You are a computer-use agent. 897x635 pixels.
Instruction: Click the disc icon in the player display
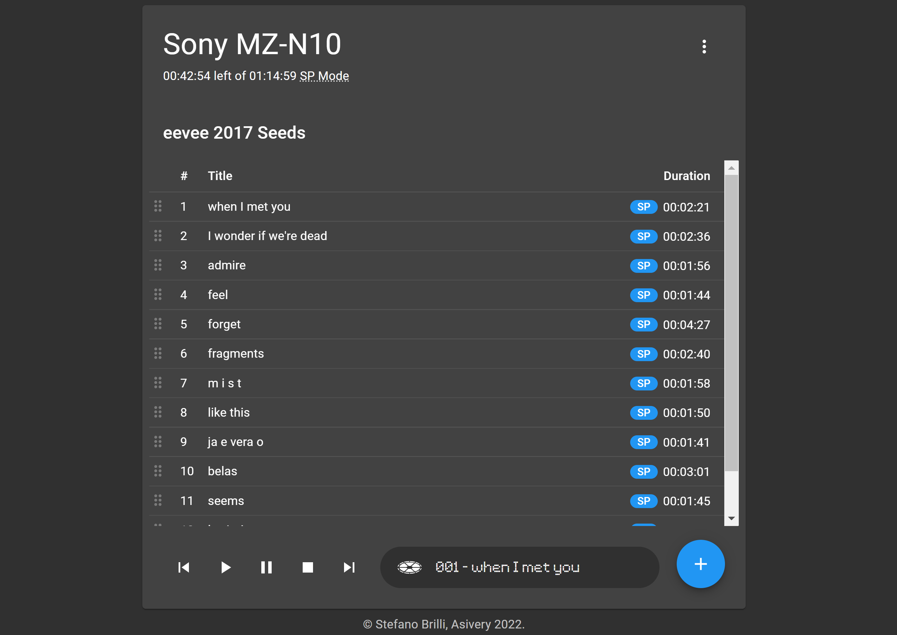(410, 567)
